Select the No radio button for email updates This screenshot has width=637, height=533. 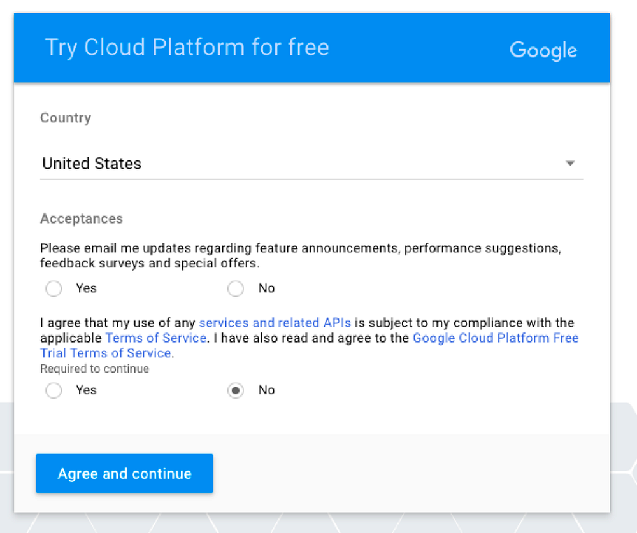(x=236, y=289)
